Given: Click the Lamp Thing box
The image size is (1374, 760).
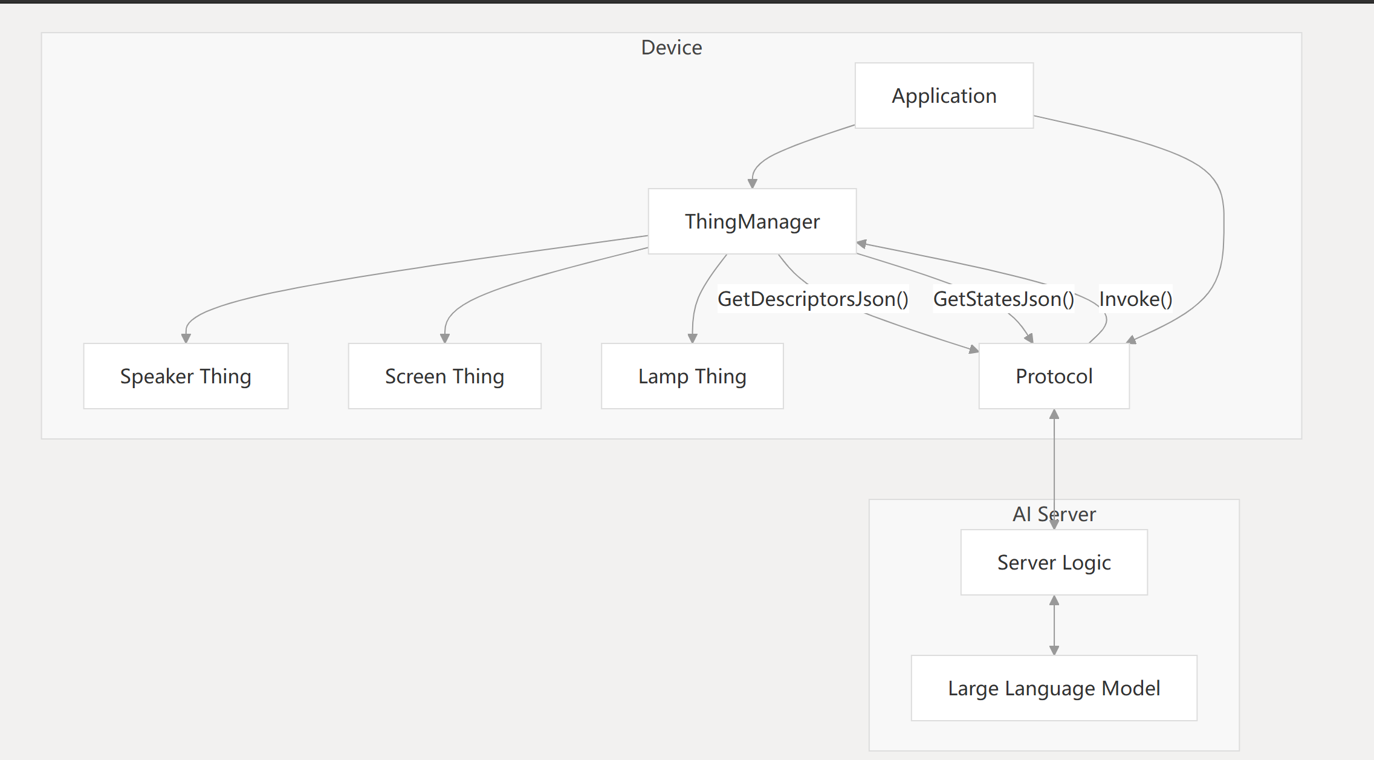Looking at the screenshot, I should coord(692,376).
